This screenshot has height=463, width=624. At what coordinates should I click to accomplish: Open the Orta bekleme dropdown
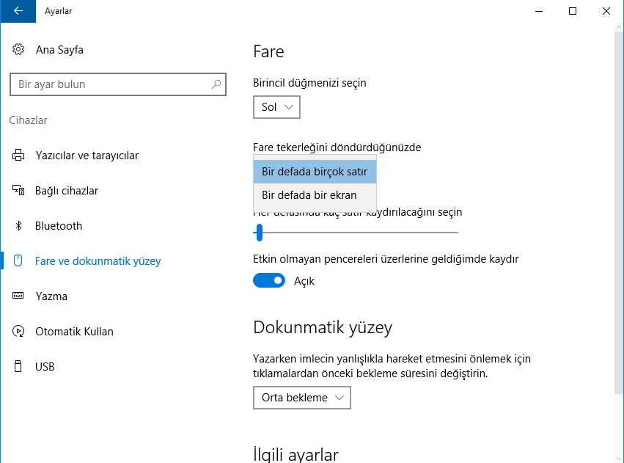pyautogui.click(x=301, y=397)
